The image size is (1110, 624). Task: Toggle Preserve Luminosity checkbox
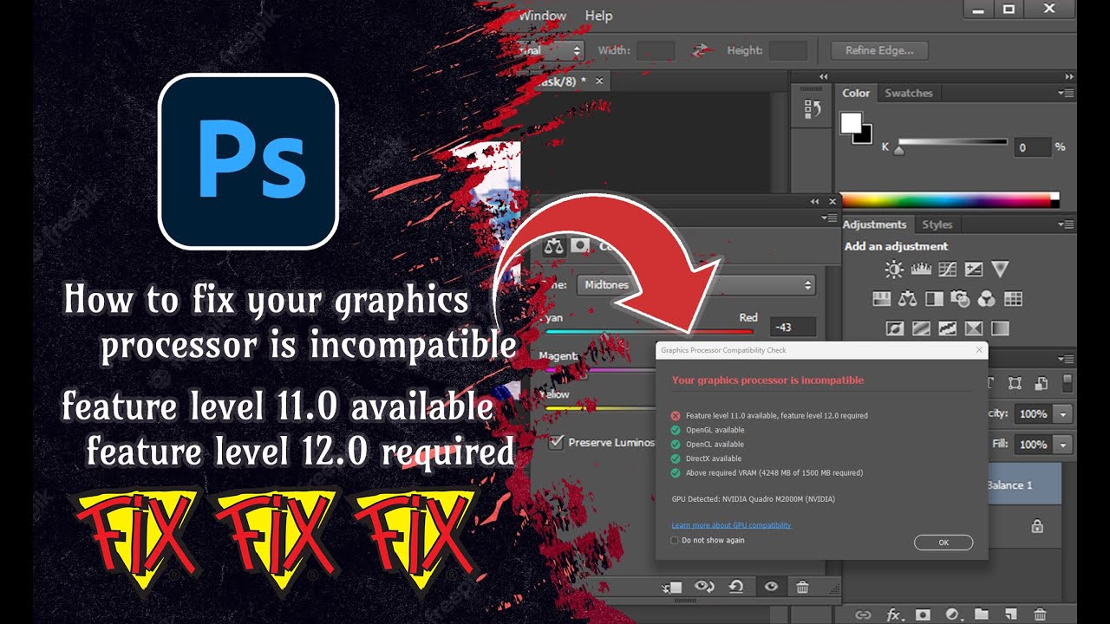556,442
